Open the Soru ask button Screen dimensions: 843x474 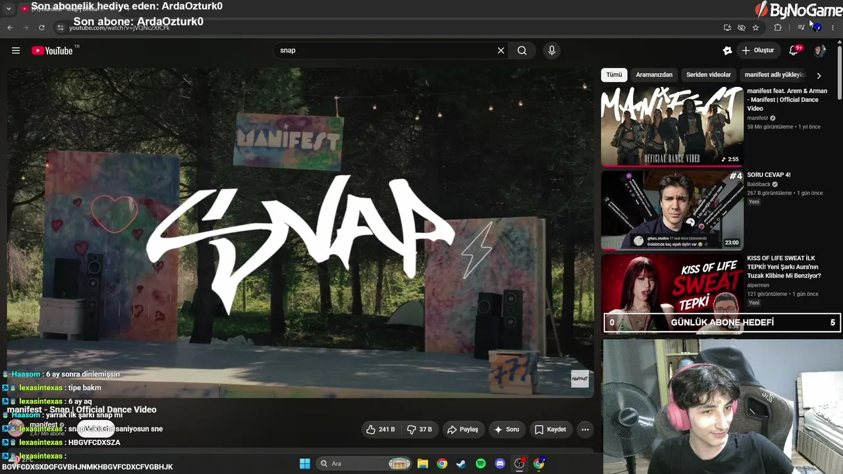click(x=506, y=429)
